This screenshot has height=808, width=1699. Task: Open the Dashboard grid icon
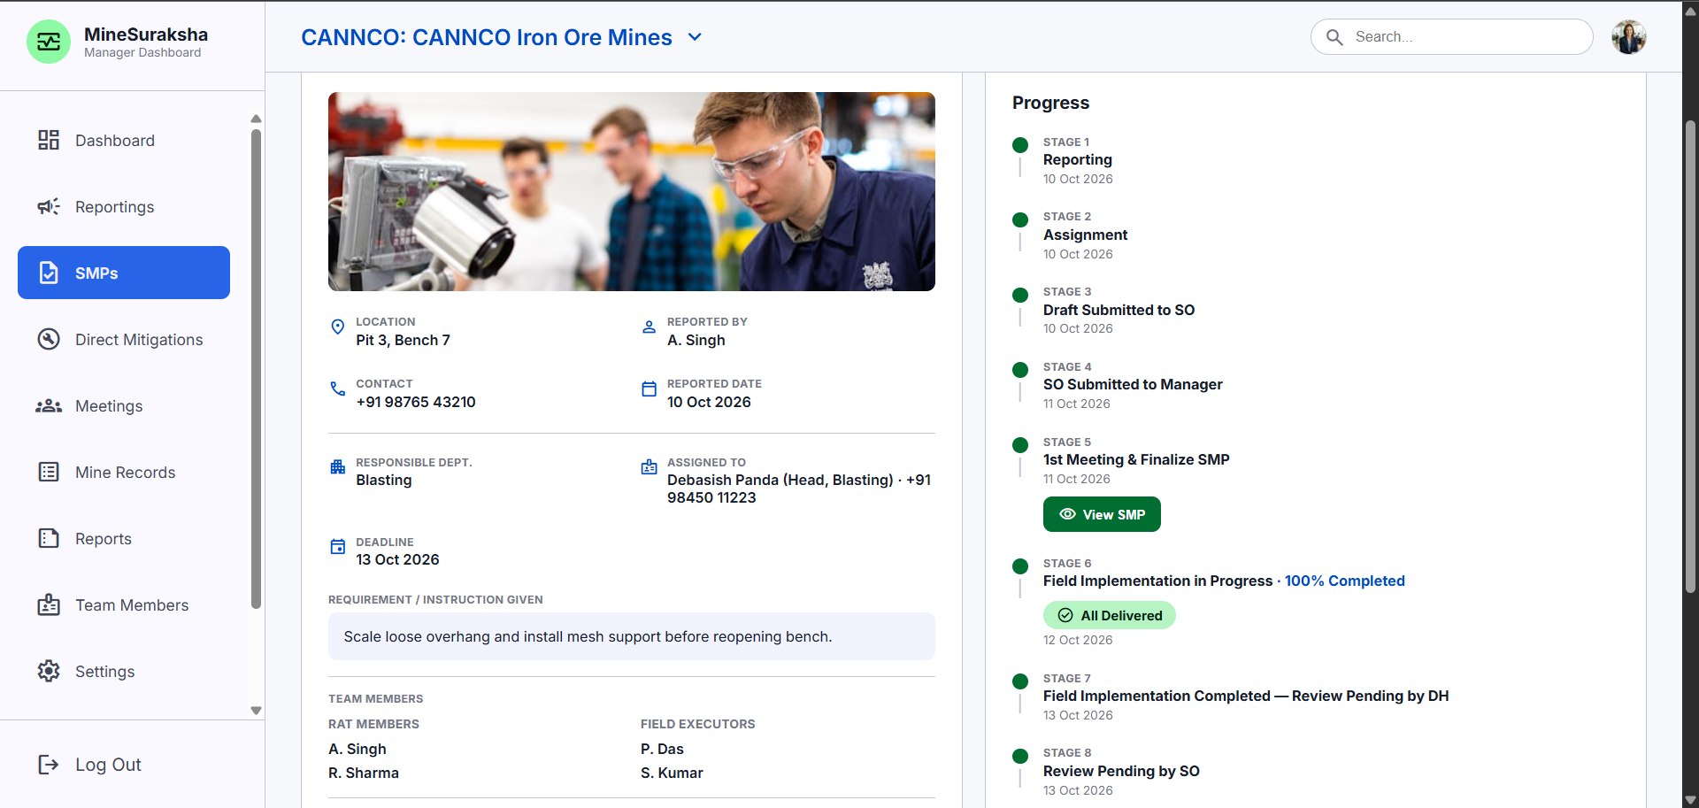pyautogui.click(x=49, y=140)
